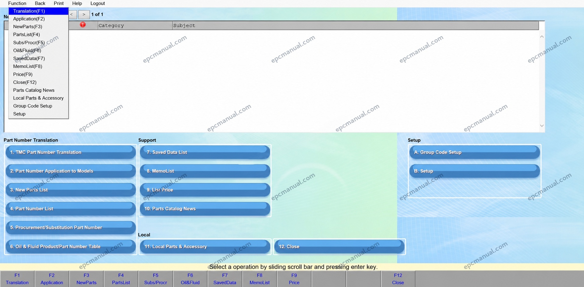Screen dimensions: 584x287
Task: Click 4. Part Number List button
Action: tap(71, 209)
